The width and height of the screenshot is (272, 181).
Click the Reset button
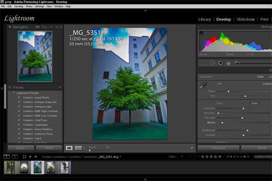pos(257,148)
